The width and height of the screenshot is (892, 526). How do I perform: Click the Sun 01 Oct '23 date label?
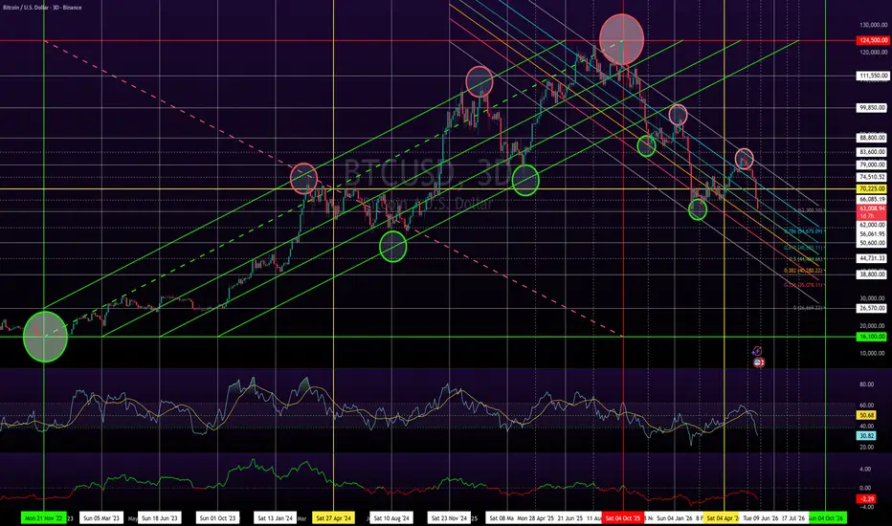pyautogui.click(x=217, y=518)
